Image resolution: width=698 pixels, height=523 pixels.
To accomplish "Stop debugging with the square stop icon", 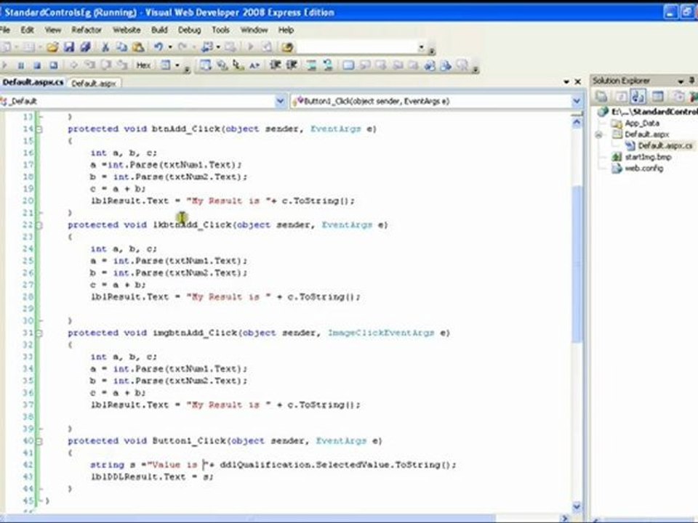I will [37, 65].
